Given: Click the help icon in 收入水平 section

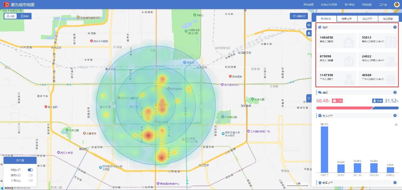Looking at the screenshot, I should click(395, 116).
